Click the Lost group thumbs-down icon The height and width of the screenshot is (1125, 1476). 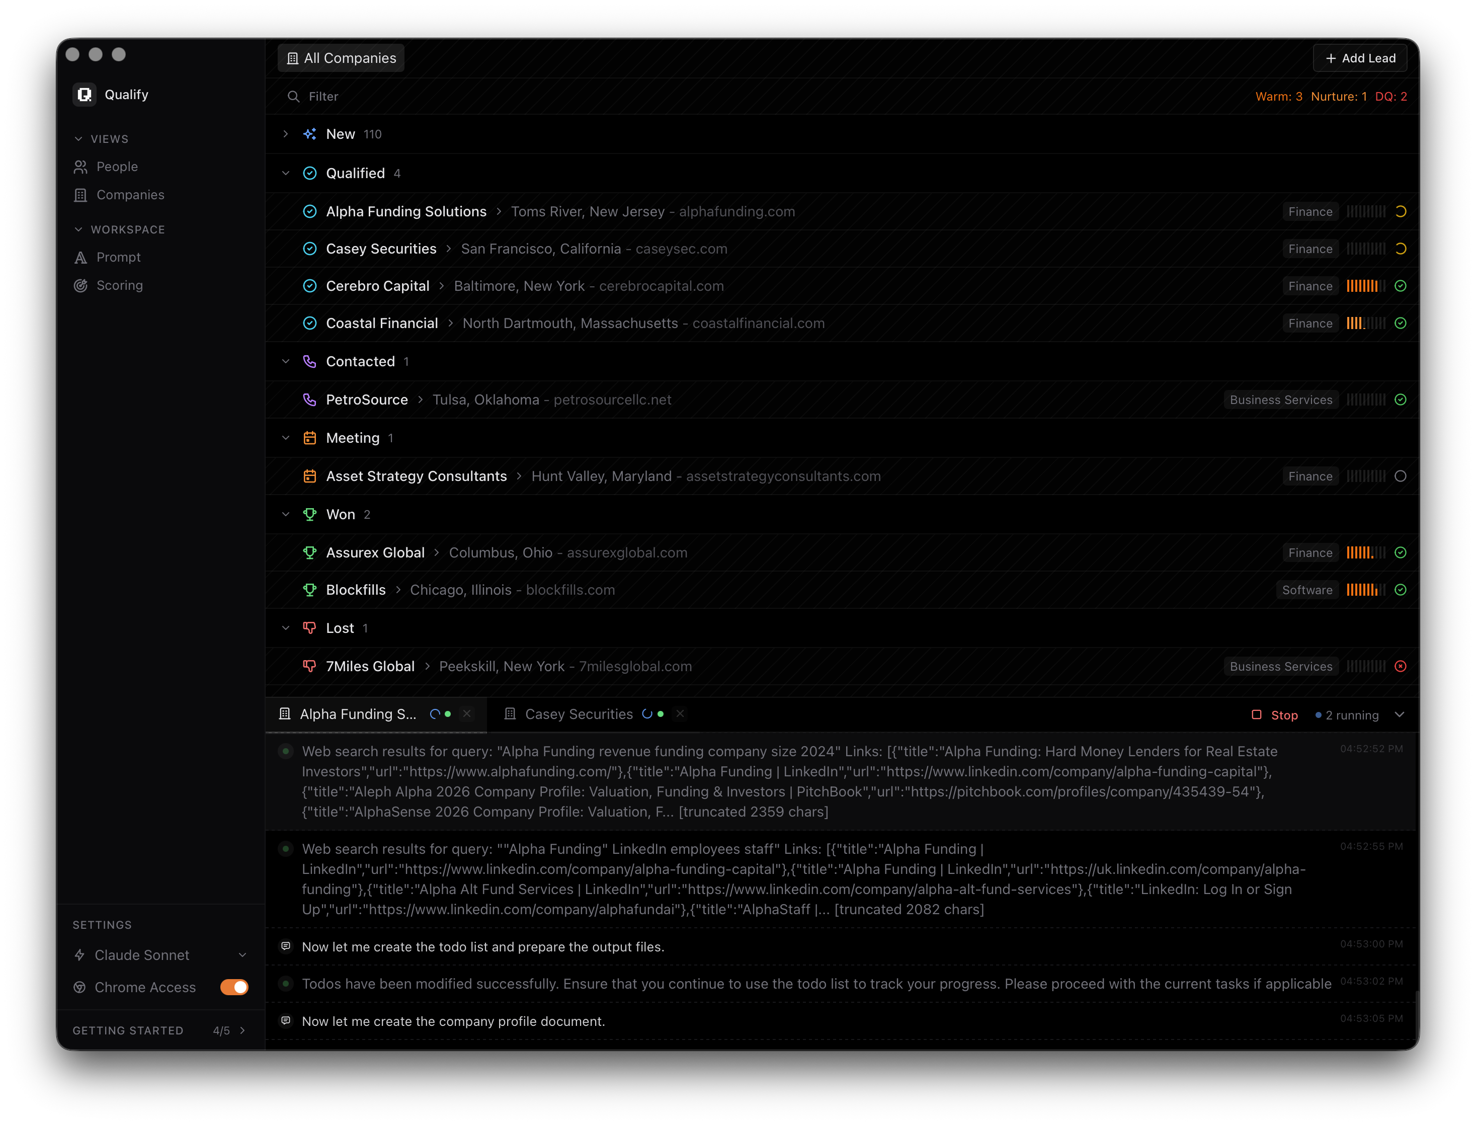(x=310, y=628)
